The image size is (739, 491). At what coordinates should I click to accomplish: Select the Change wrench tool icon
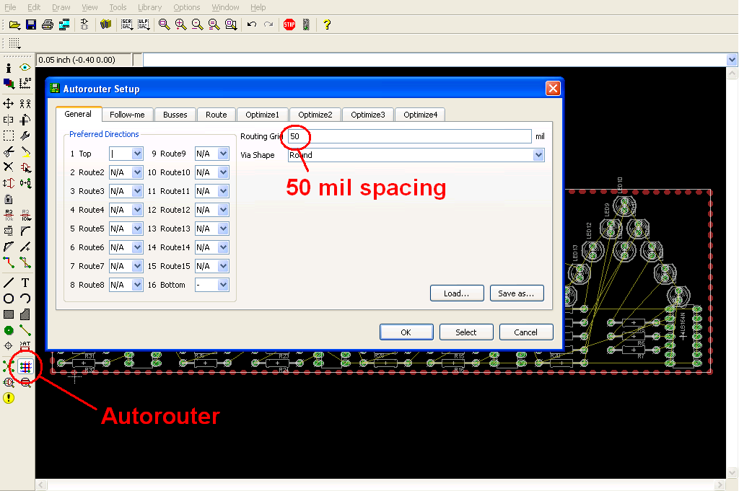[25, 136]
